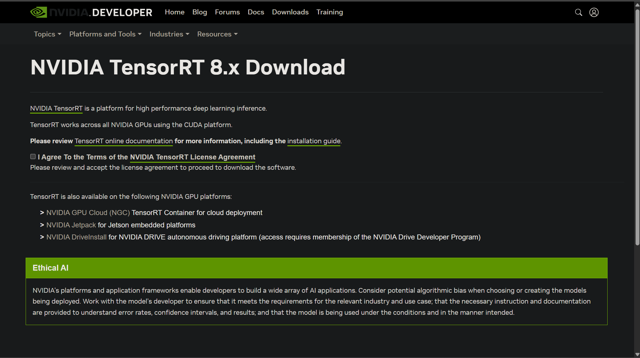Click the scroll down arrow on scrollbar
Image resolution: width=640 pixels, height=358 pixels.
click(x=637, y=354)
